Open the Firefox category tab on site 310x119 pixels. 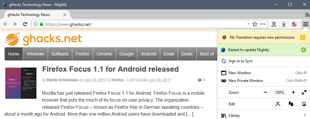pyautogui.click(x=83, y=54)
